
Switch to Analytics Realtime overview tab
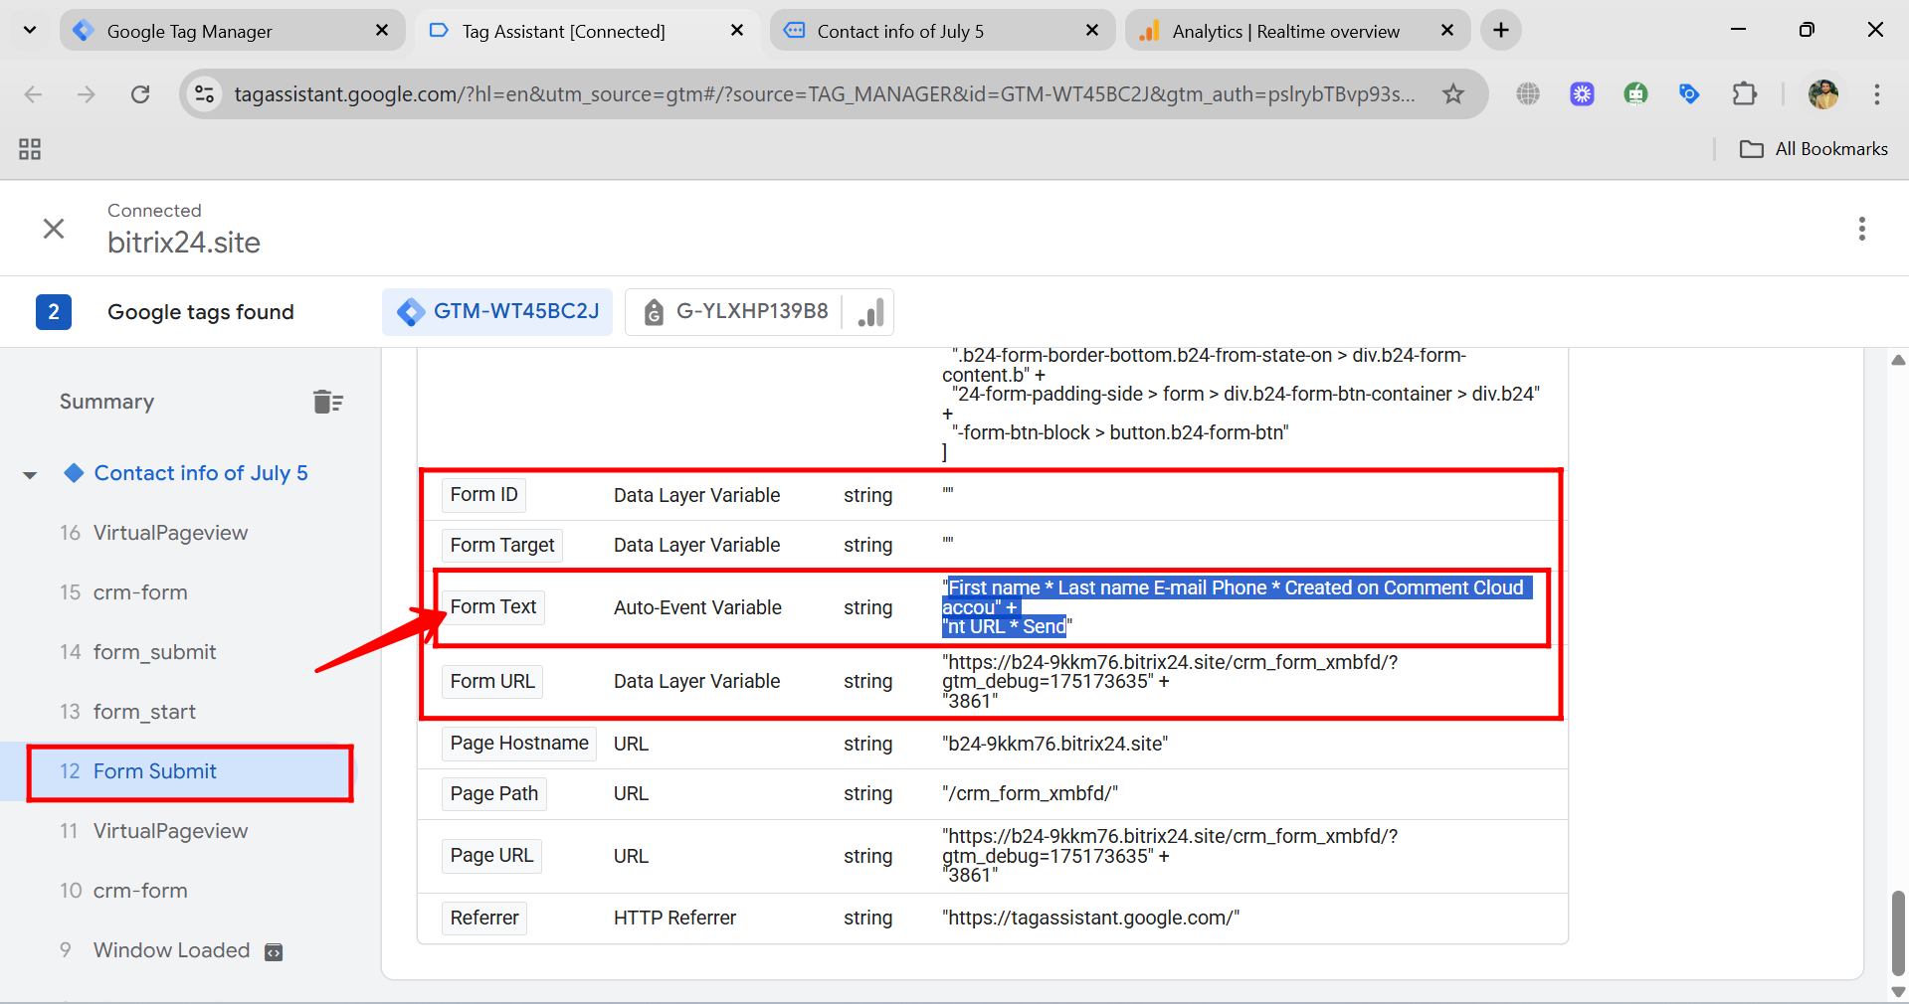click(1297, 31)
